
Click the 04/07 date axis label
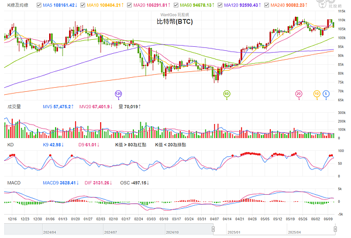tap(215, 219)
